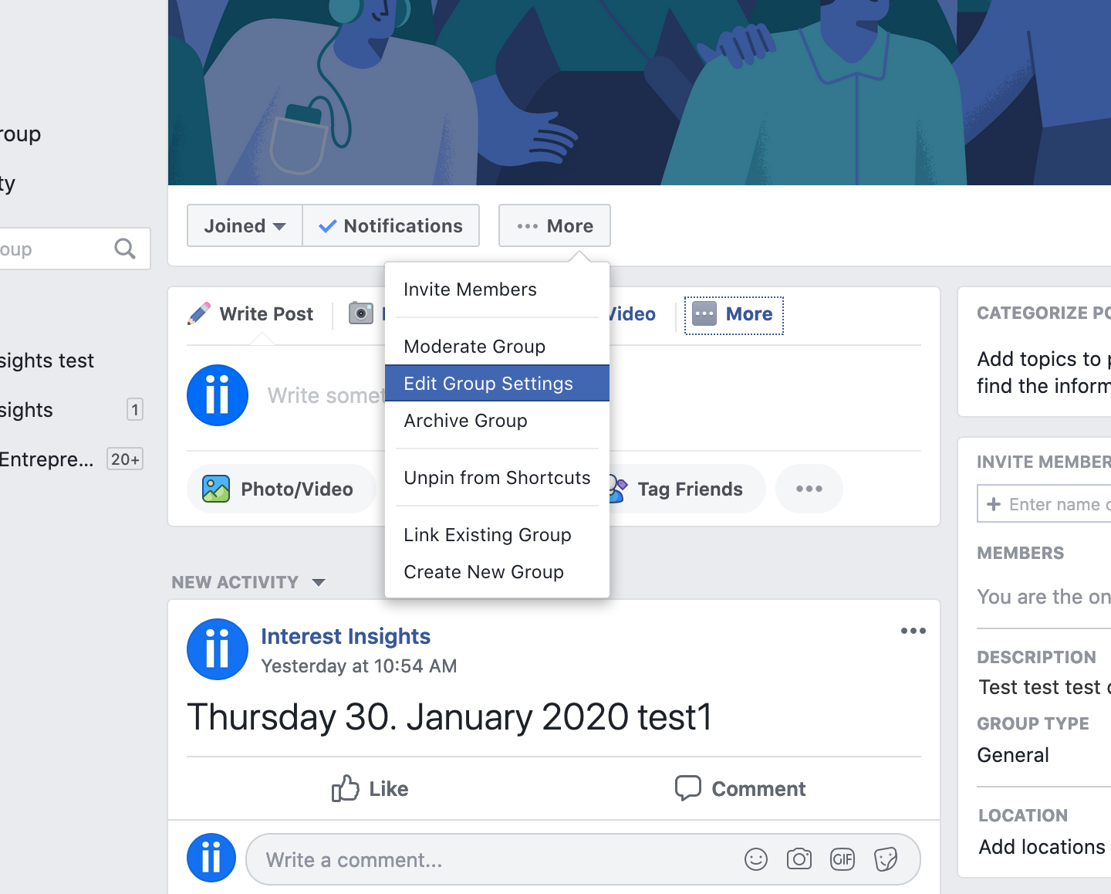Select Edit Group Settings menu item
The width and height of the screenshot is (1111, 894).
(x=488, y=384)
